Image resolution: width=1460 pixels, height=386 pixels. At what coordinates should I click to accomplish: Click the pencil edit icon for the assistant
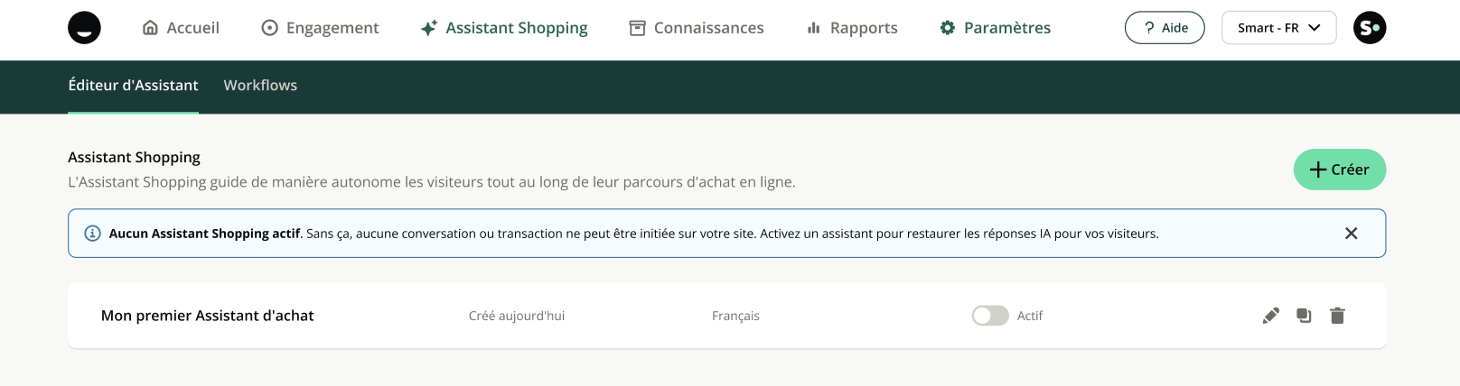(x=1270, y=316)
